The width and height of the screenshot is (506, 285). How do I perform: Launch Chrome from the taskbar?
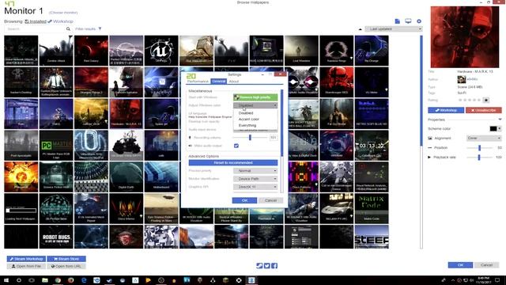point(58,280)
